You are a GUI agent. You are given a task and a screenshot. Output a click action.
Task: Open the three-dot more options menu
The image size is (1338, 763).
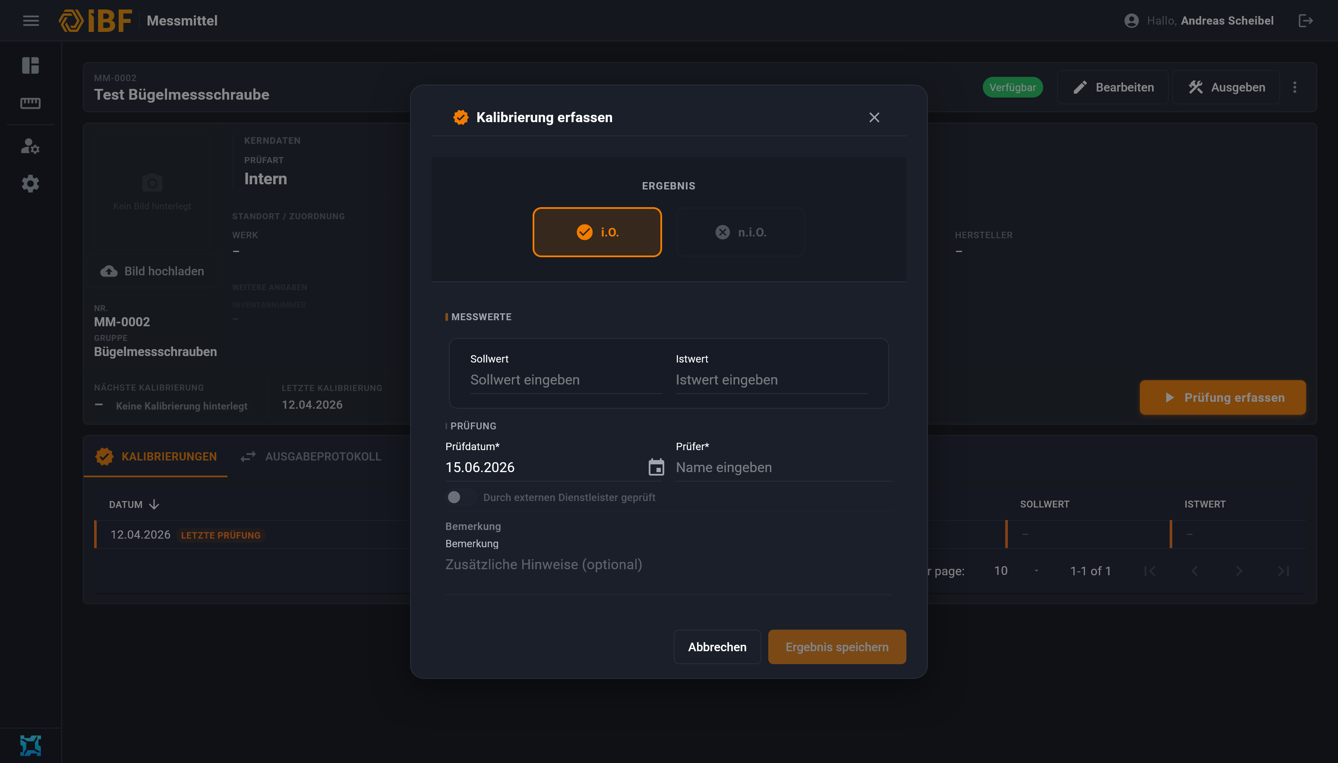pyautogui.click(x=1294, y=88)
